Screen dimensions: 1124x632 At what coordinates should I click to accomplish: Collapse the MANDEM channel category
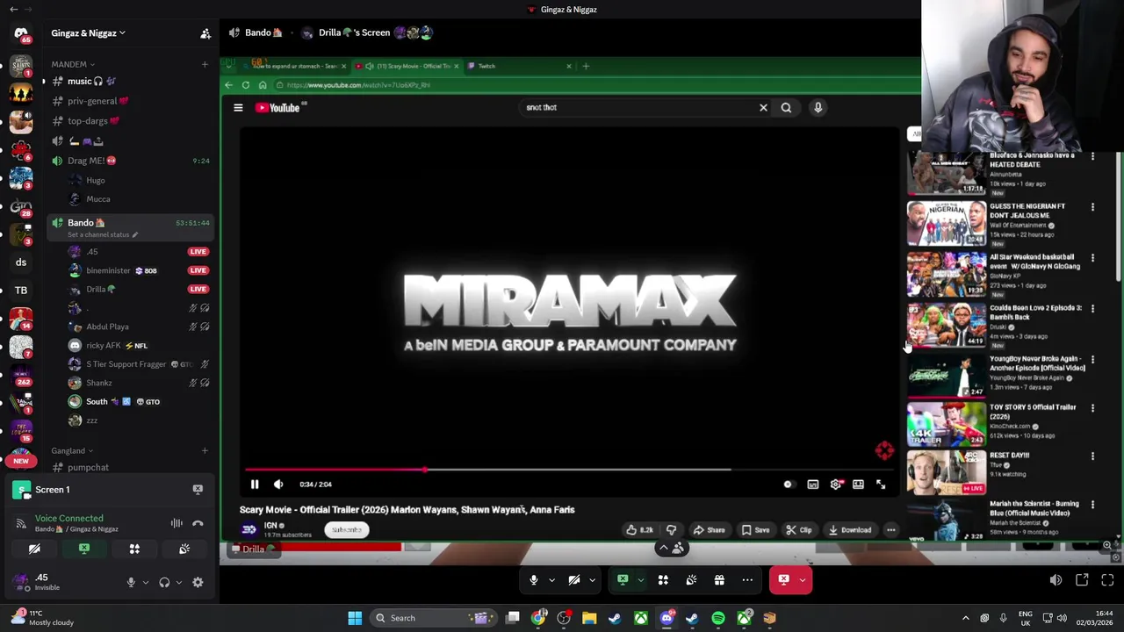point(73,64)
